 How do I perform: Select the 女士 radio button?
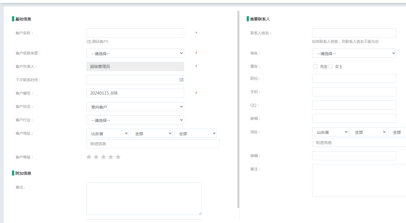tap(330, 66)
